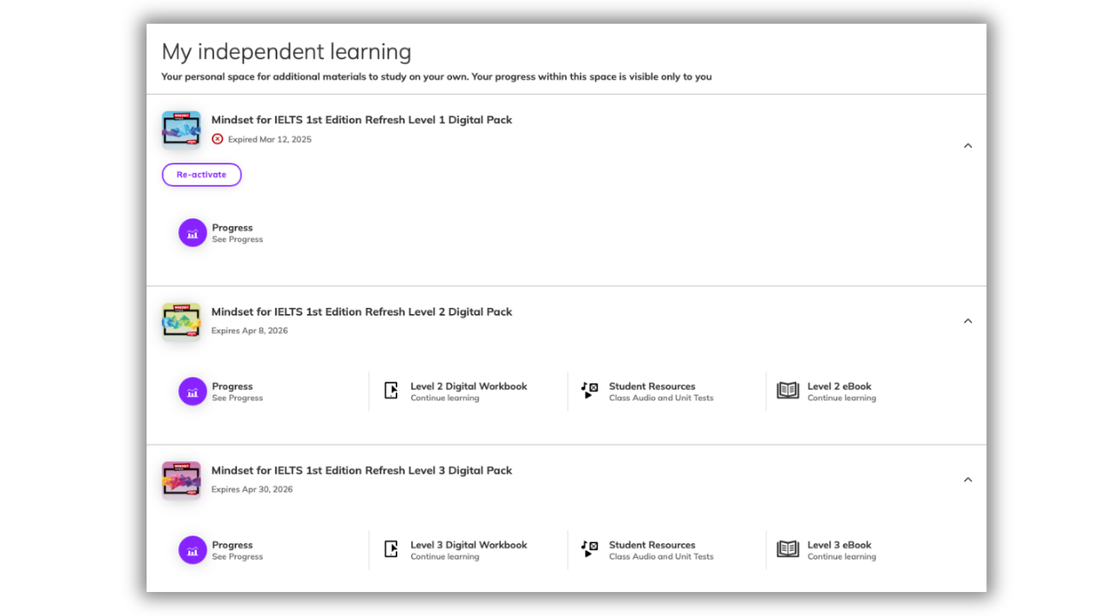
Task: Open the Level 2 eBook link
Action: [839, 387]
